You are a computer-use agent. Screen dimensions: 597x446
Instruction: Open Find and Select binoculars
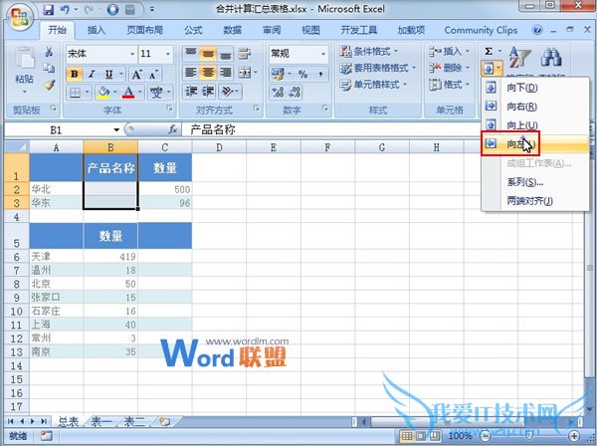point(551,57)
